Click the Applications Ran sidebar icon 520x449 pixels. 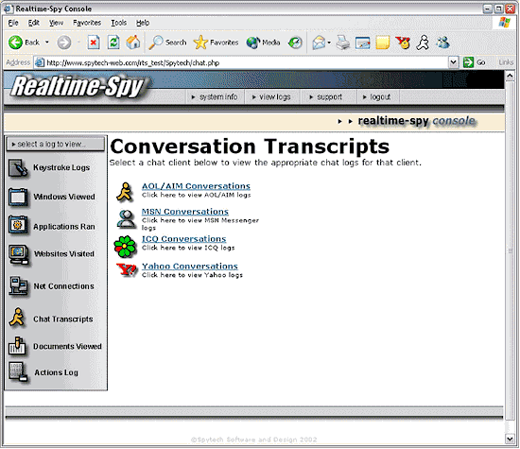[x=18, y=226]
